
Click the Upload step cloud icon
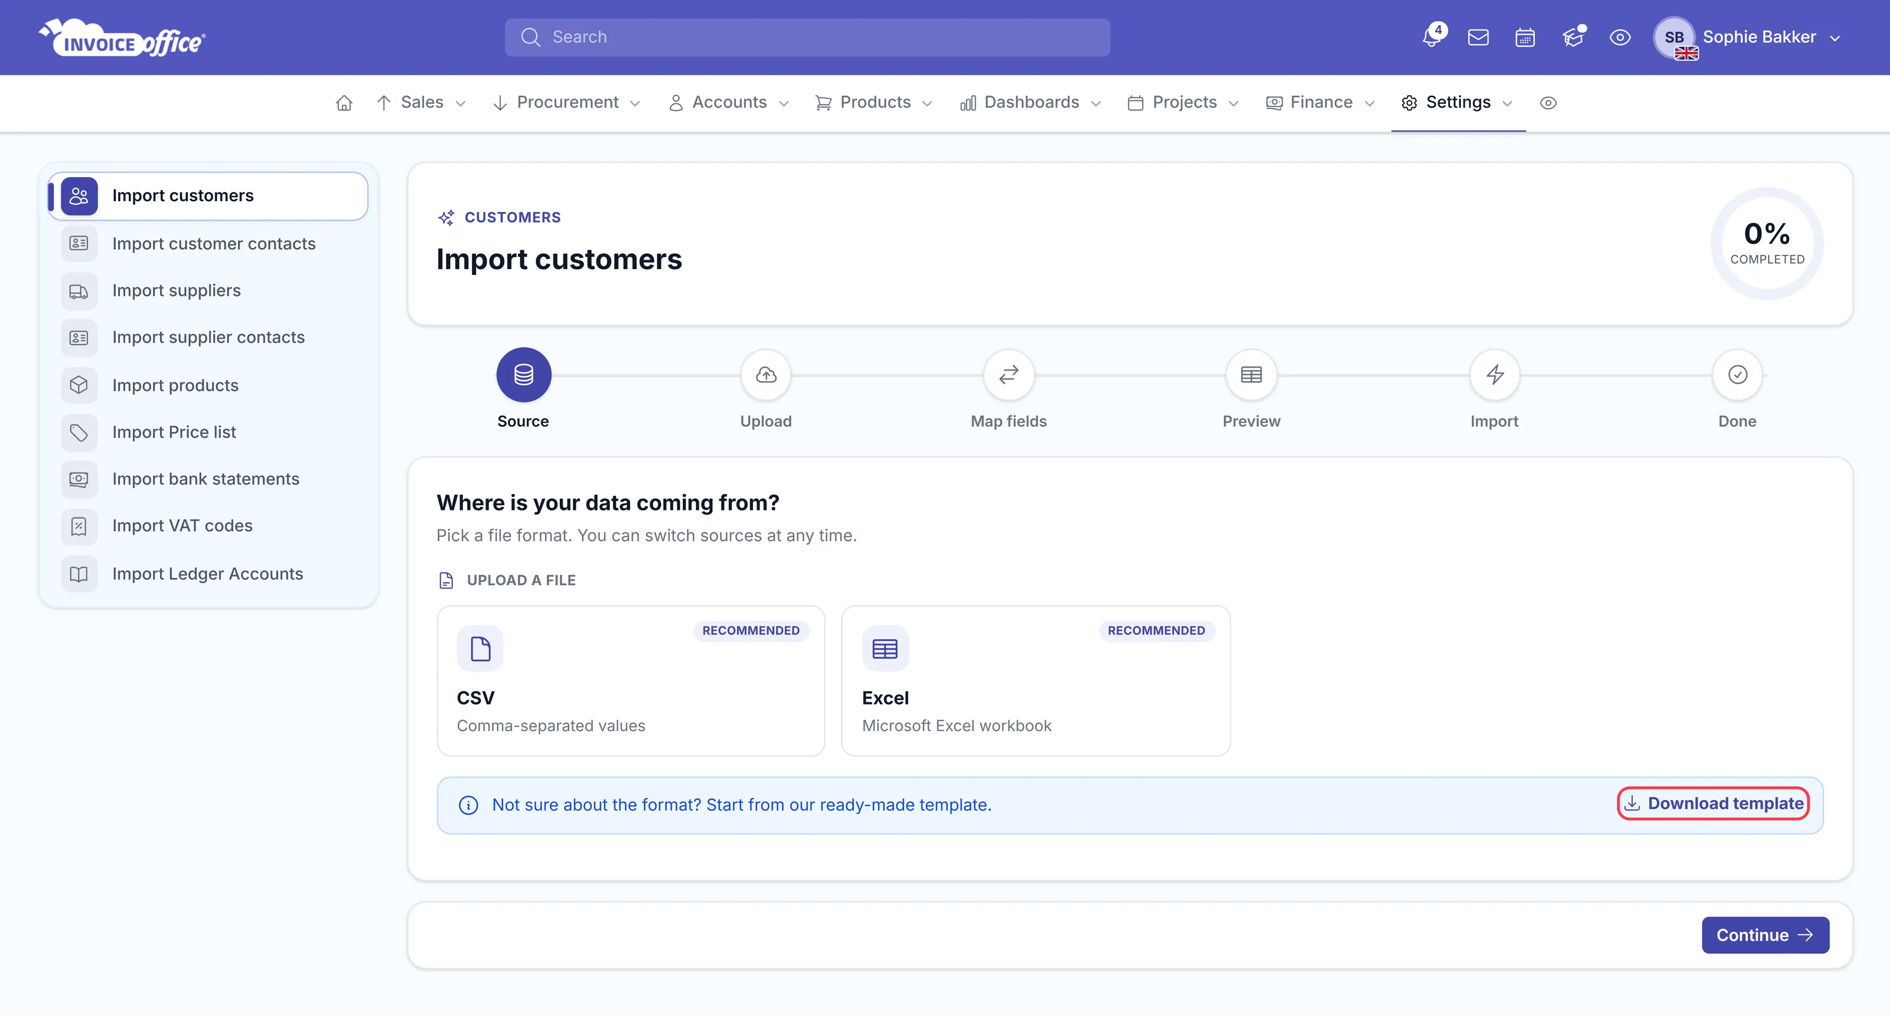point(766,375)
